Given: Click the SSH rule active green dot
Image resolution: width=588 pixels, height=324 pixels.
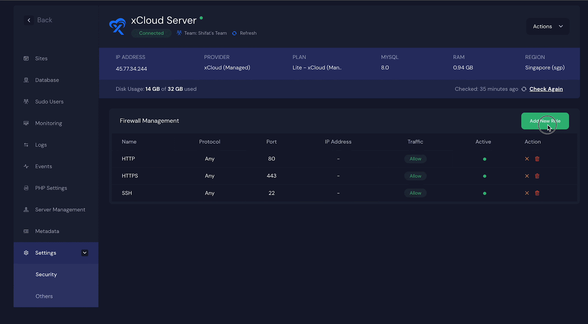Looking at the screenshot, I should pyautogui.click(x=485, y=193).
